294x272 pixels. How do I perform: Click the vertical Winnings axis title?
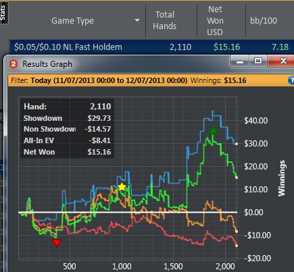282,178
